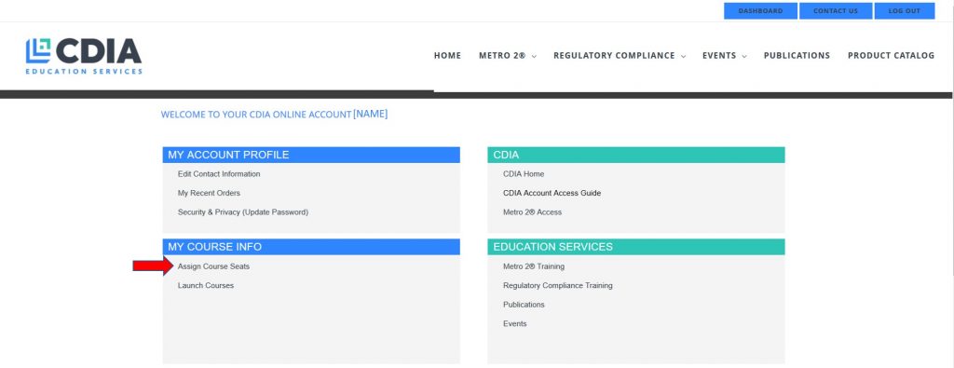
Task: Open the Product Catalog menu item
Action: tap(891, 55)
